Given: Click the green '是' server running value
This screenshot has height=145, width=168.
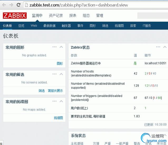Looking at the screenshot, I should 135,63.
